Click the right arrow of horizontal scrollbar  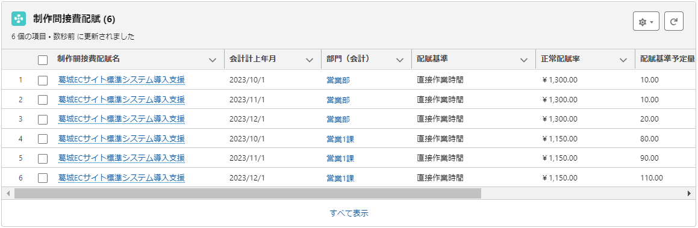689,193
